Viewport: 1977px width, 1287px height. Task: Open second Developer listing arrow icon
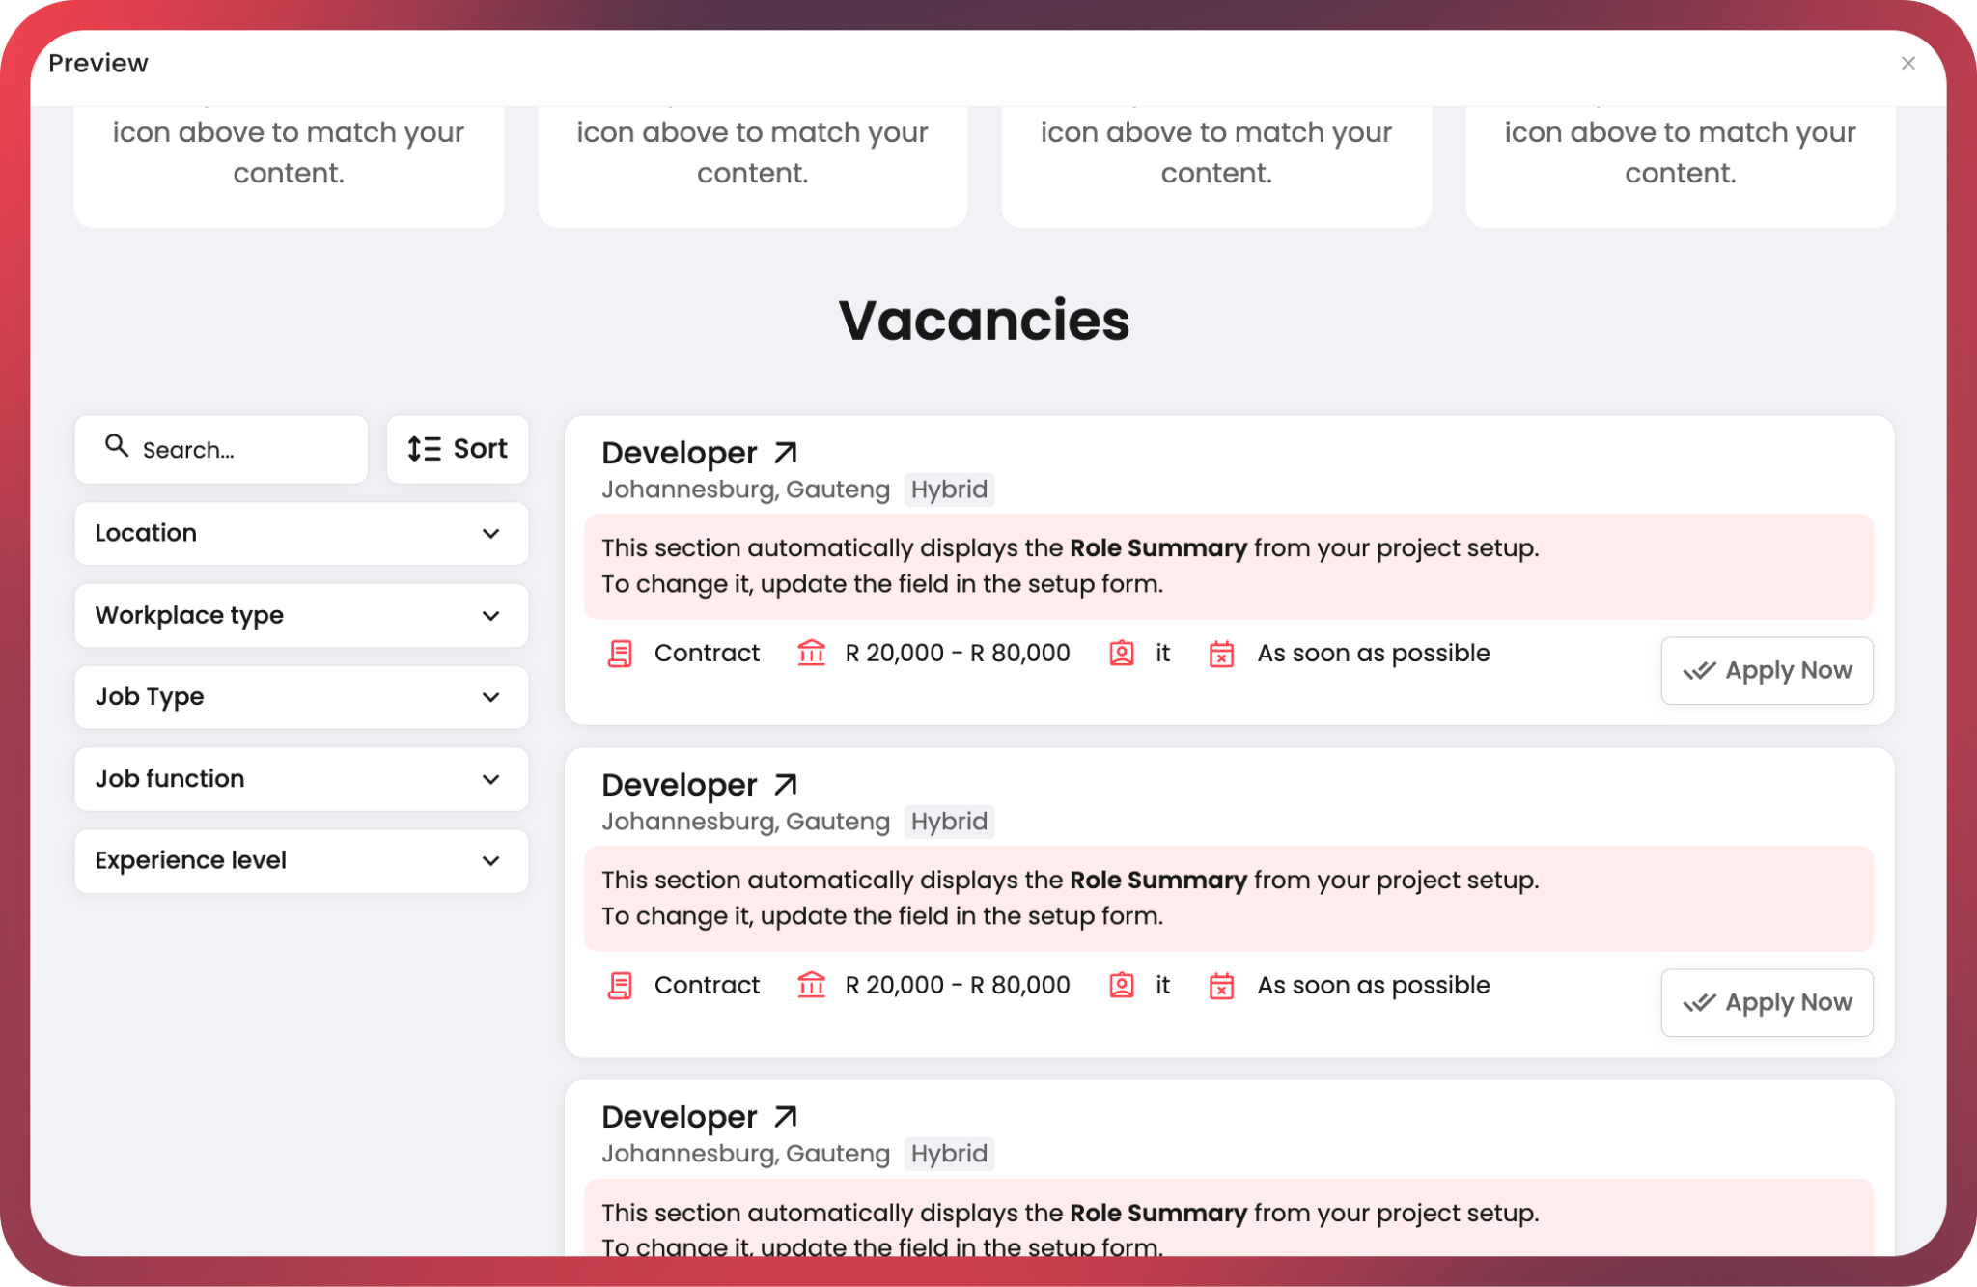coord(786,784)
